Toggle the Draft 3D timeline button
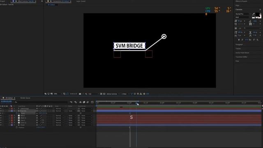The height and width of the screenshot is (148, 263). tap(76, 102)
